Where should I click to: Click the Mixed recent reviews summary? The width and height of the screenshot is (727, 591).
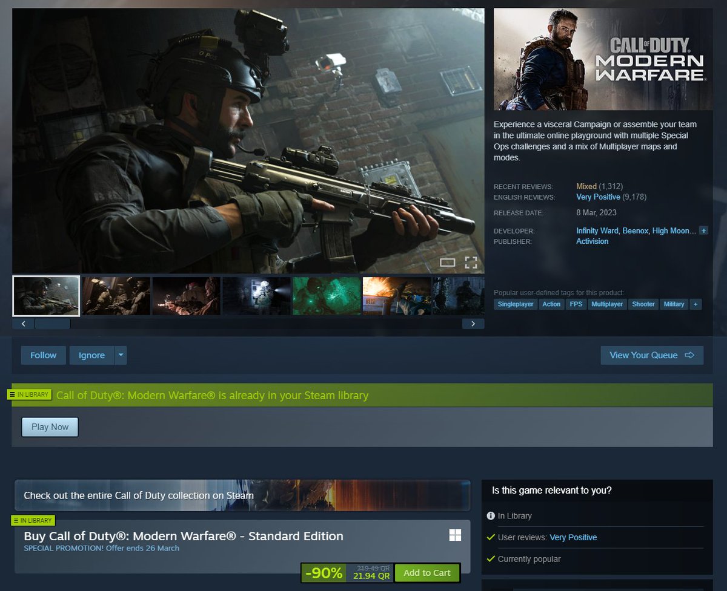(x=586, y=186)
